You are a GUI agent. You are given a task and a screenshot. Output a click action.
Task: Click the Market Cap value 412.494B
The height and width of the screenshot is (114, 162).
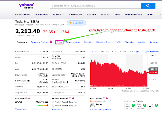click(80, 52)
